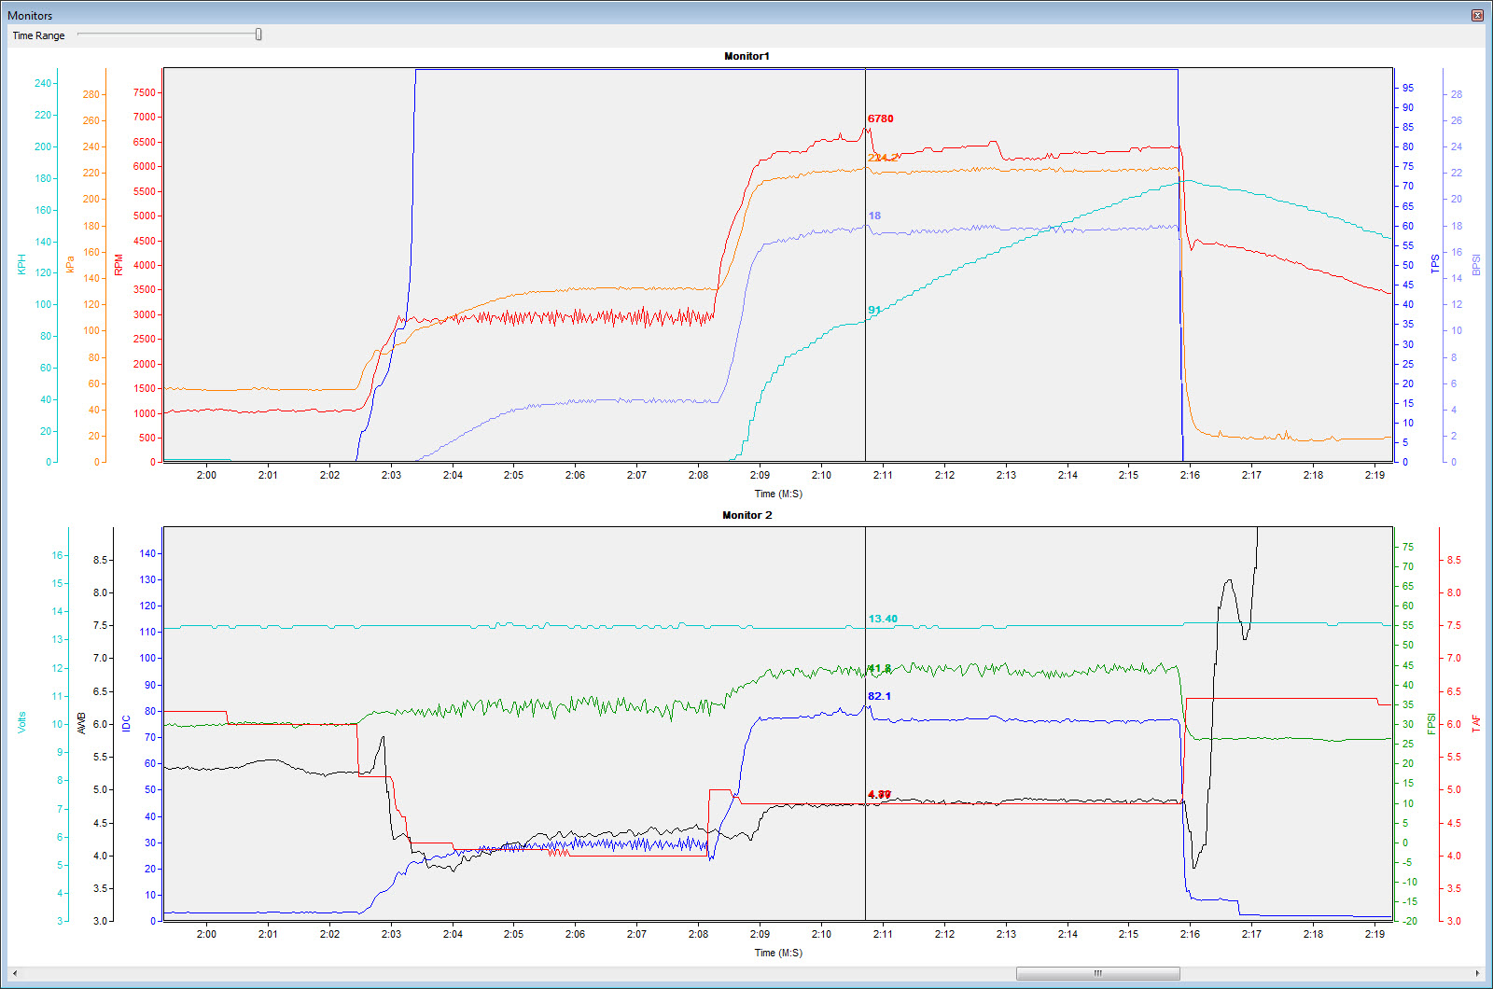This screenshot has width=1493, height=989.
Task: Click the 13.40 Volts cursor value
Action: coord(883,619)
